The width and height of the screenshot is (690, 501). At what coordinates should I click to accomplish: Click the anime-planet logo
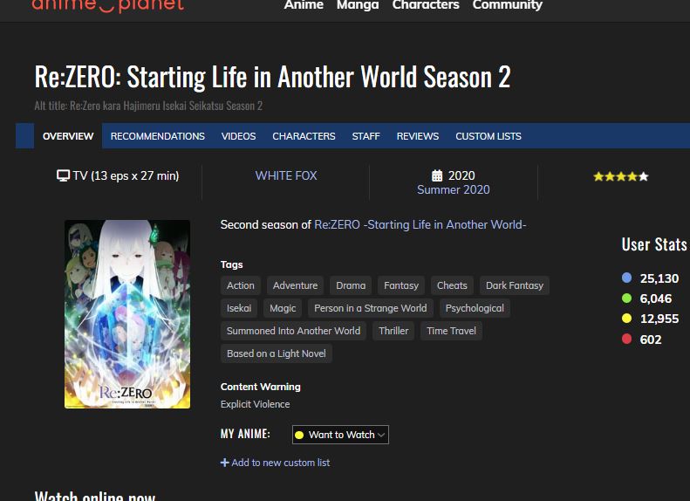coord(108,5)
